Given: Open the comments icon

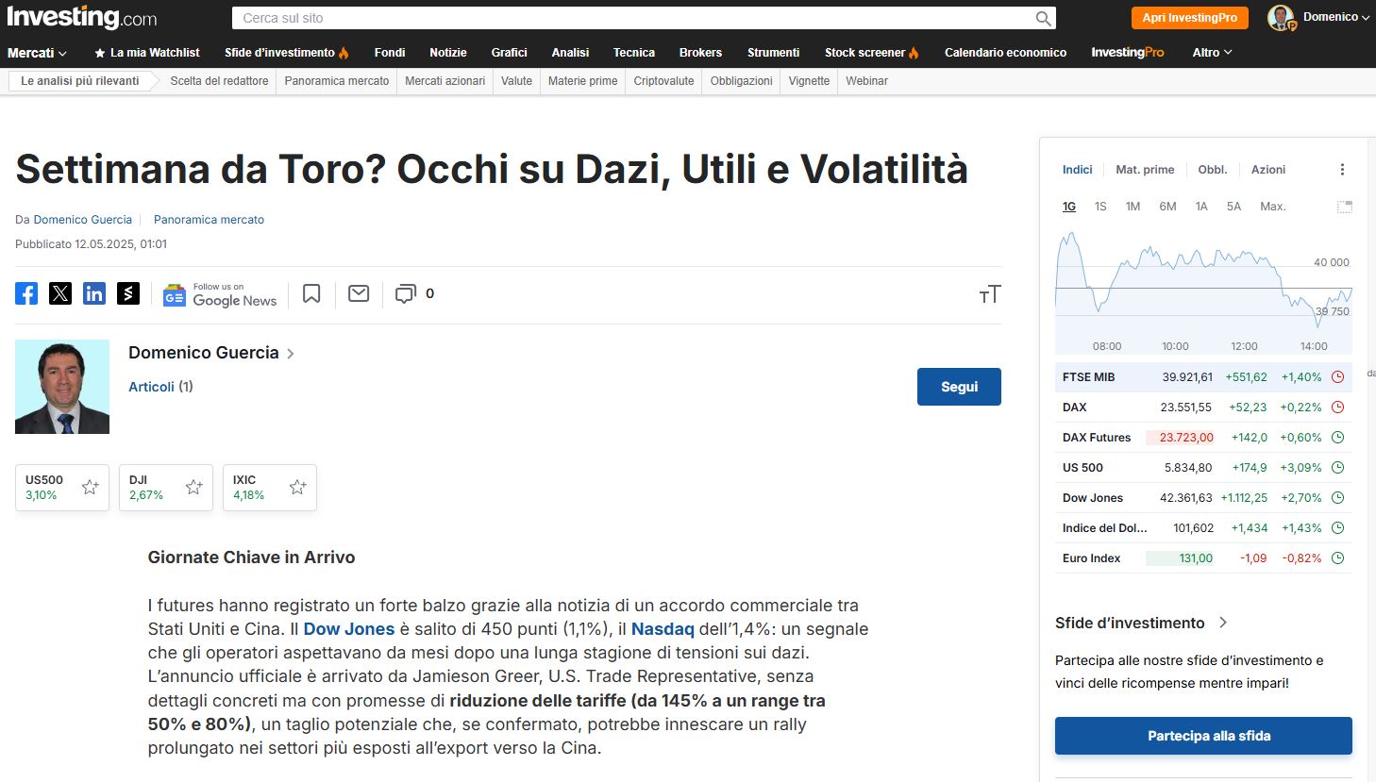Looking at the screenshot, I should 405,294.
